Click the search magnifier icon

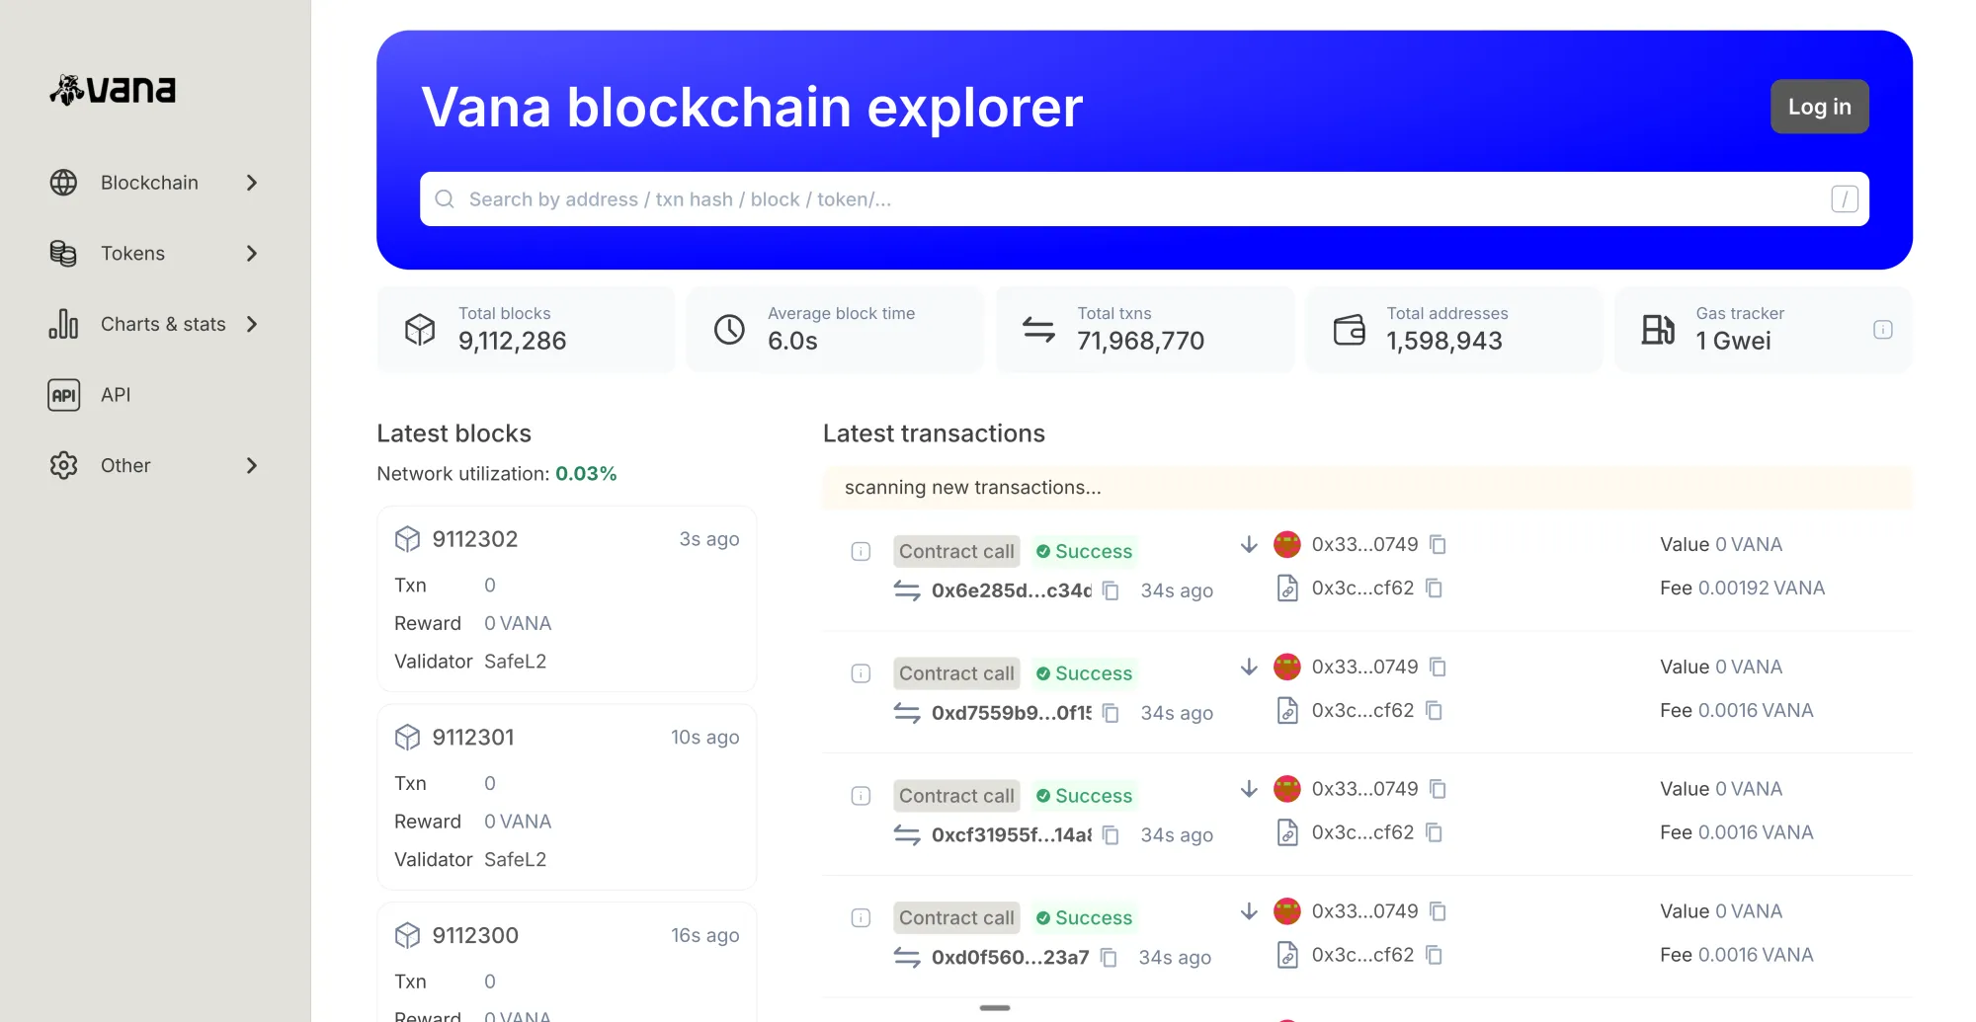coord(445,199)
